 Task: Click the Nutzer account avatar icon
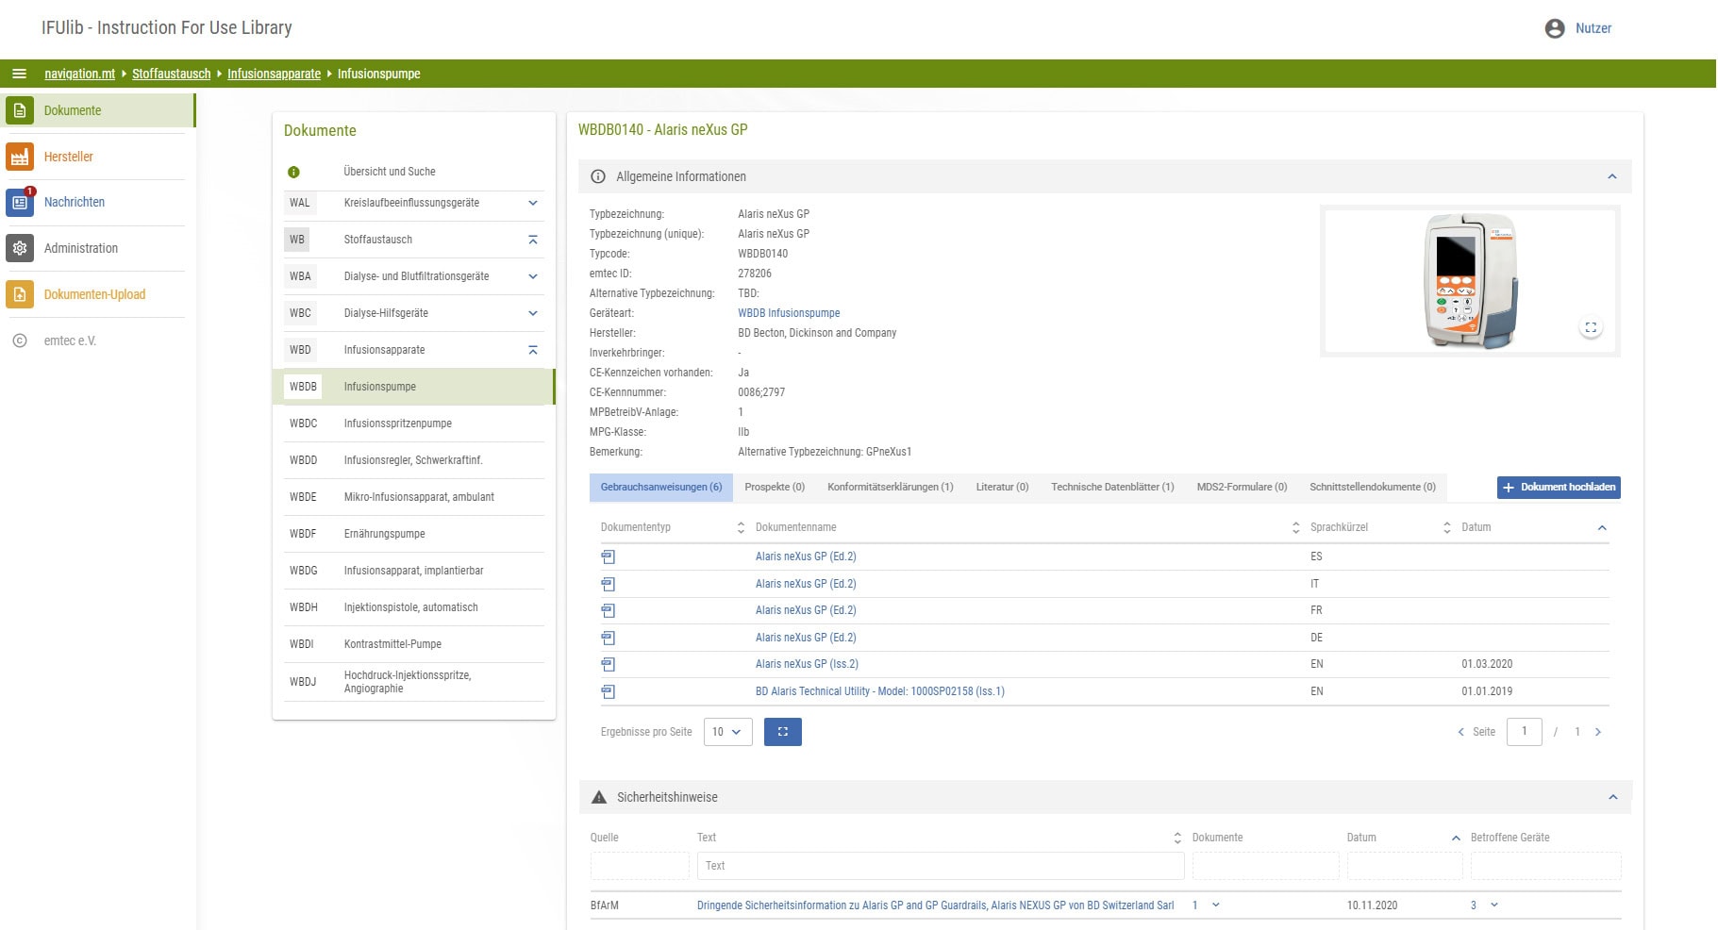(1554, 28)
